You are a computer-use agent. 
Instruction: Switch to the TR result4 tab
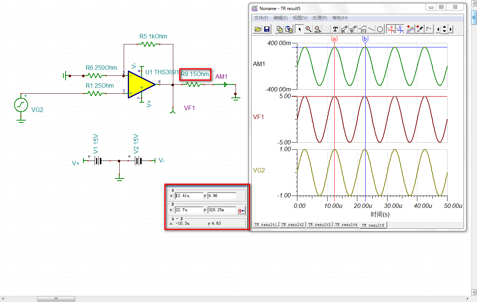tap(346, 225)
